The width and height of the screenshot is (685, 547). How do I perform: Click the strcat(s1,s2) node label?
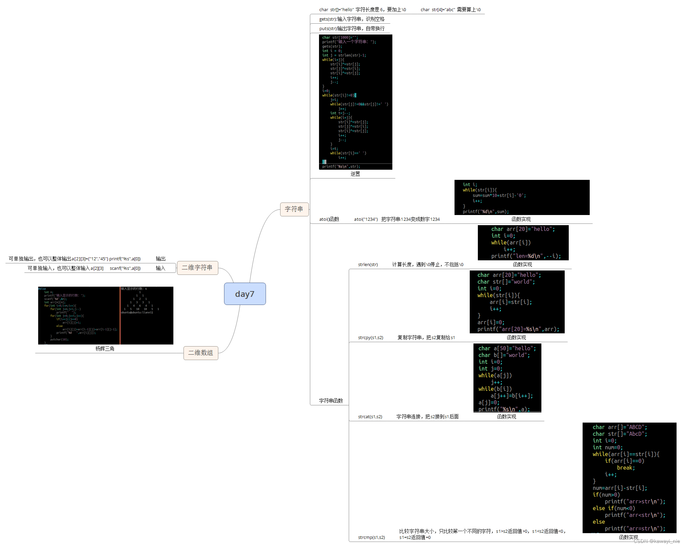370,417
